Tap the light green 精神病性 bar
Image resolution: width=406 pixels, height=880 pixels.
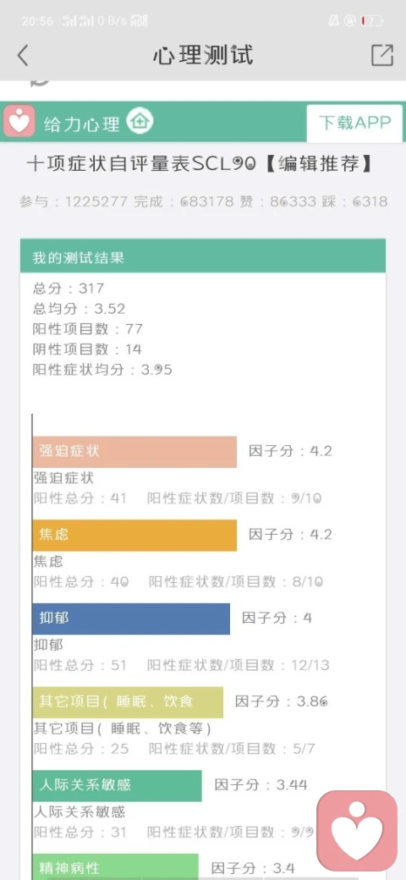(116, 867)
